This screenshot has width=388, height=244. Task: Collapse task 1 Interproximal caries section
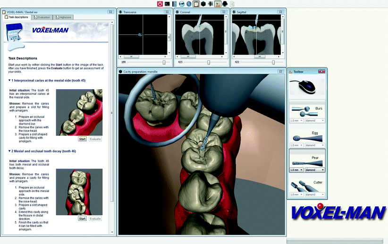[x=9, y=81]
